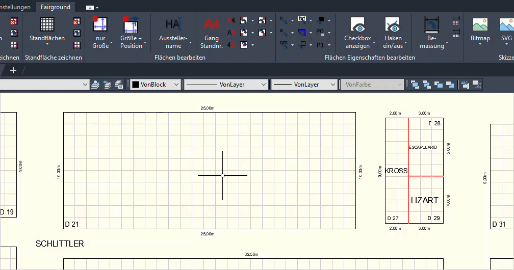This screenshot has height=270, width=514.
Task: Click the stand label 'D 27'
Action: click(x=393, y=218)
